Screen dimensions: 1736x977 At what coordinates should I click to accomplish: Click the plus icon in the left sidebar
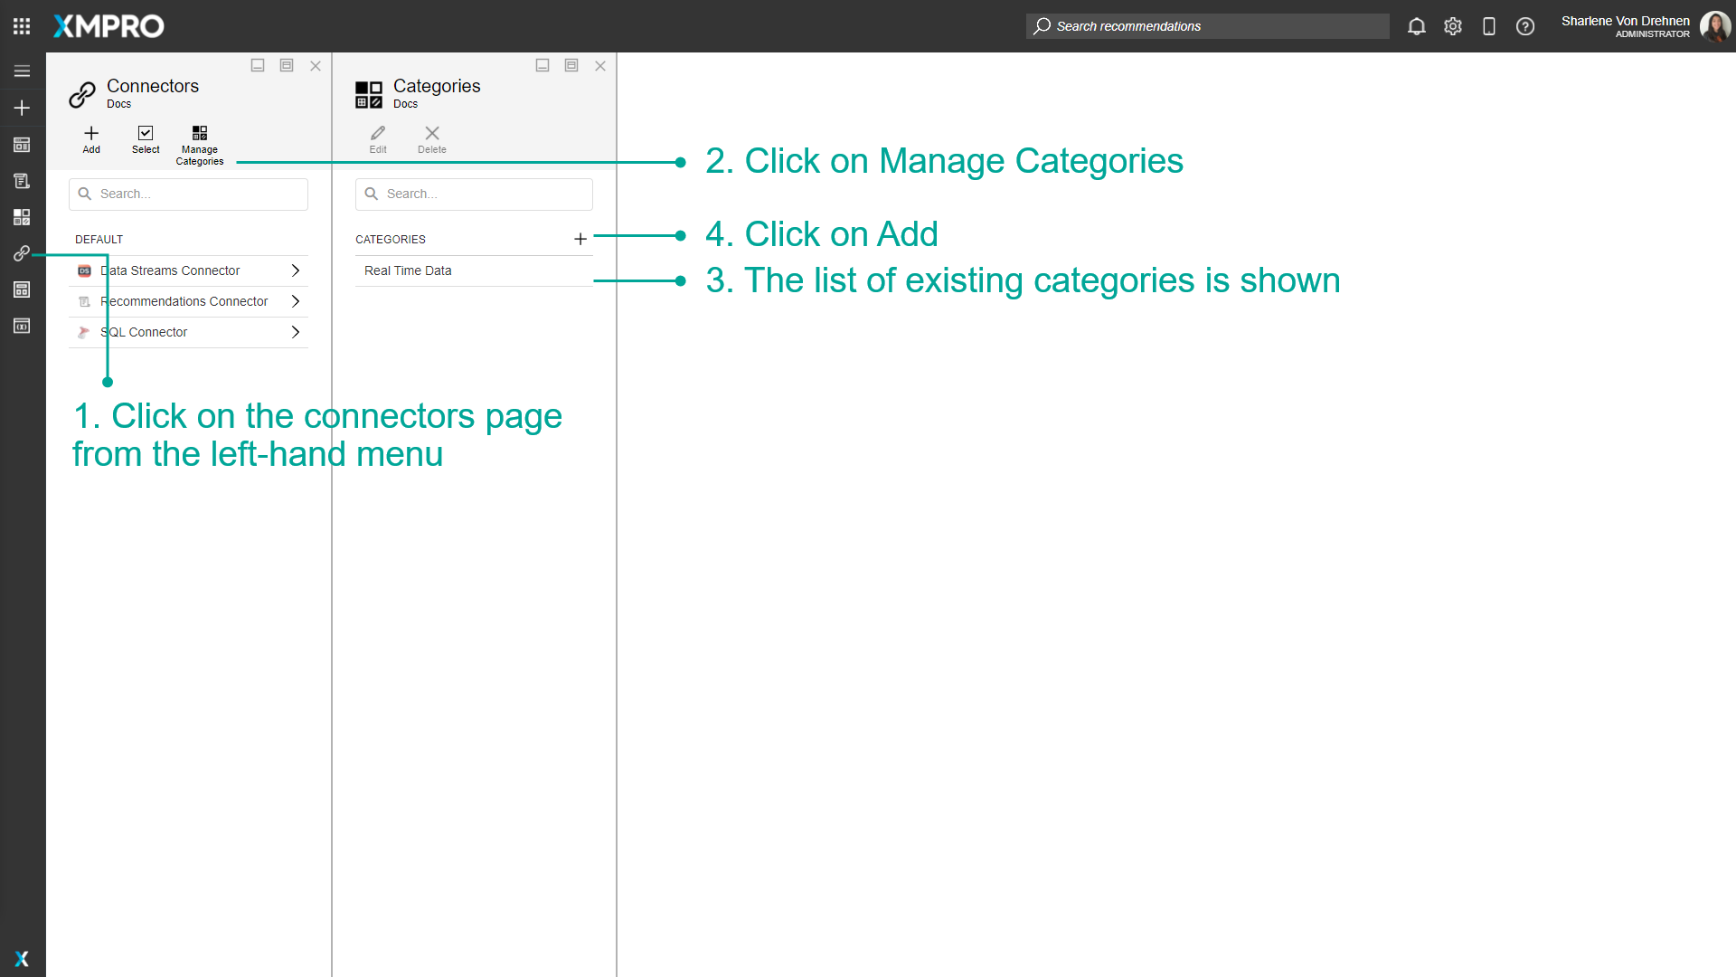[22, 109]
